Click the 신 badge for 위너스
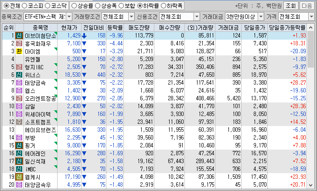 coord(19,75)
